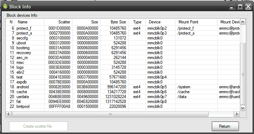The image size is (254, 134).
Task: Click the Return button
Action: pyautogui.click(x=225, y=126)
